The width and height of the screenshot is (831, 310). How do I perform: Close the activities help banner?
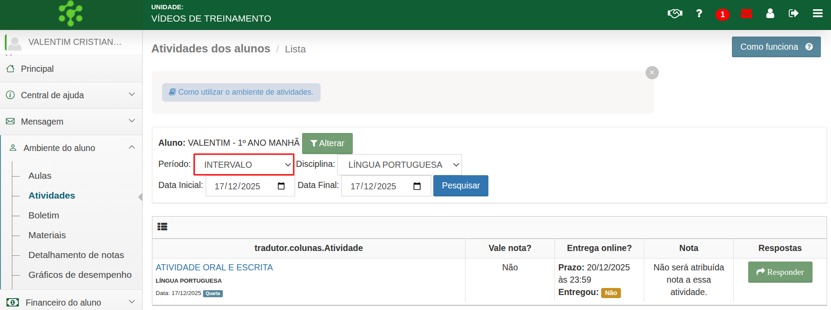click(x=652, y=73)
